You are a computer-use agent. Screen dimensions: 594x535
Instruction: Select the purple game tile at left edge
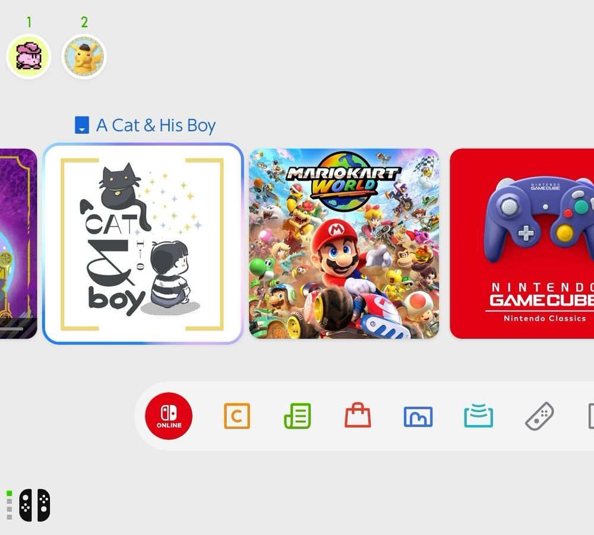[x=18, y=243]
